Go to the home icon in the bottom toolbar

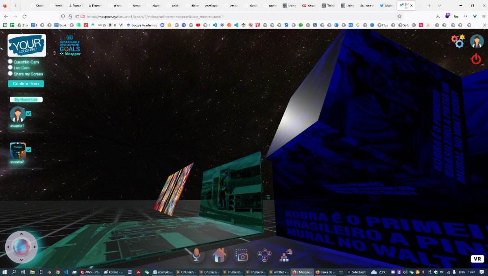point(219,255)
